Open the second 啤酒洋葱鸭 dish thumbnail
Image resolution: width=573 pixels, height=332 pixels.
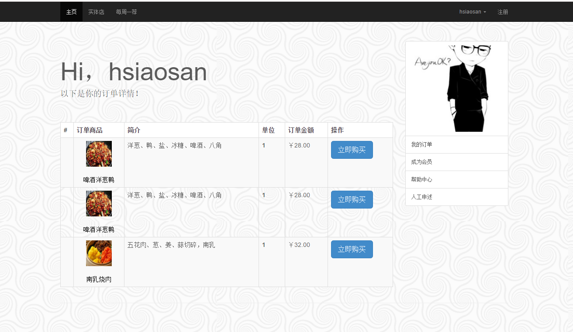[99, 203]
